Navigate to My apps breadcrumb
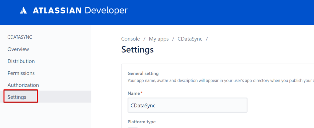The height and width of the screenshot is (128, 314). coord(159,39)
